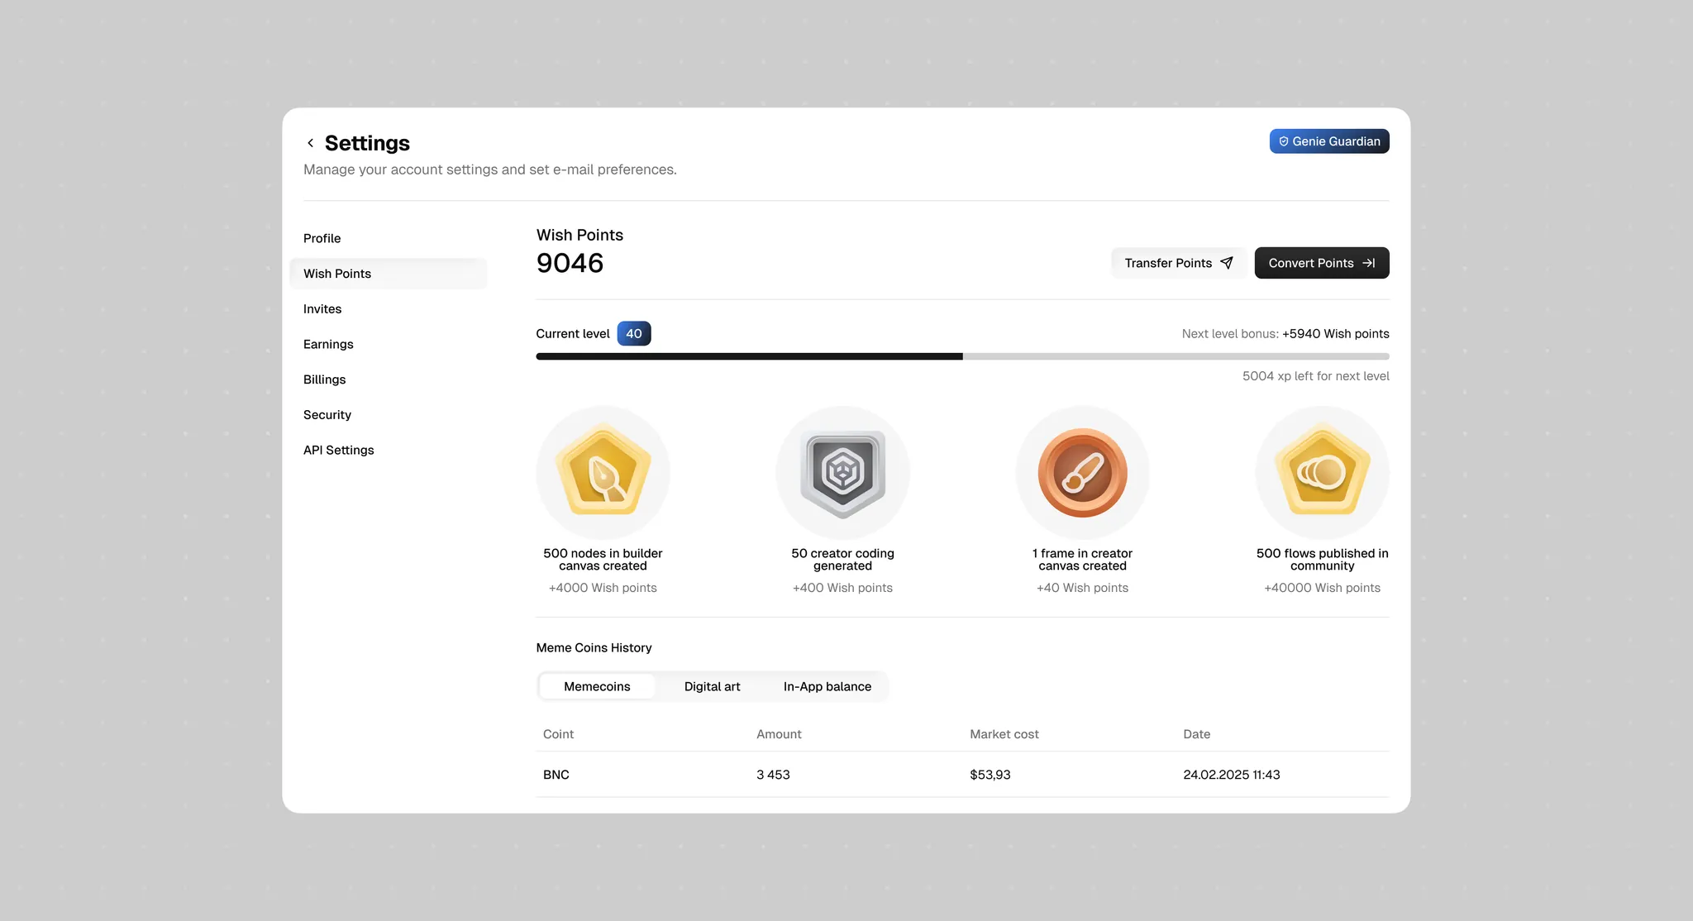Click the 5004 xp left text
1693x921 pixels.
click(1316, 376)
